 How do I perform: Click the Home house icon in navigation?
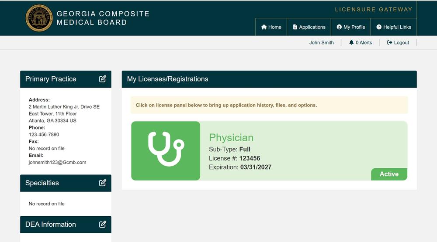[x=264, y=27]
